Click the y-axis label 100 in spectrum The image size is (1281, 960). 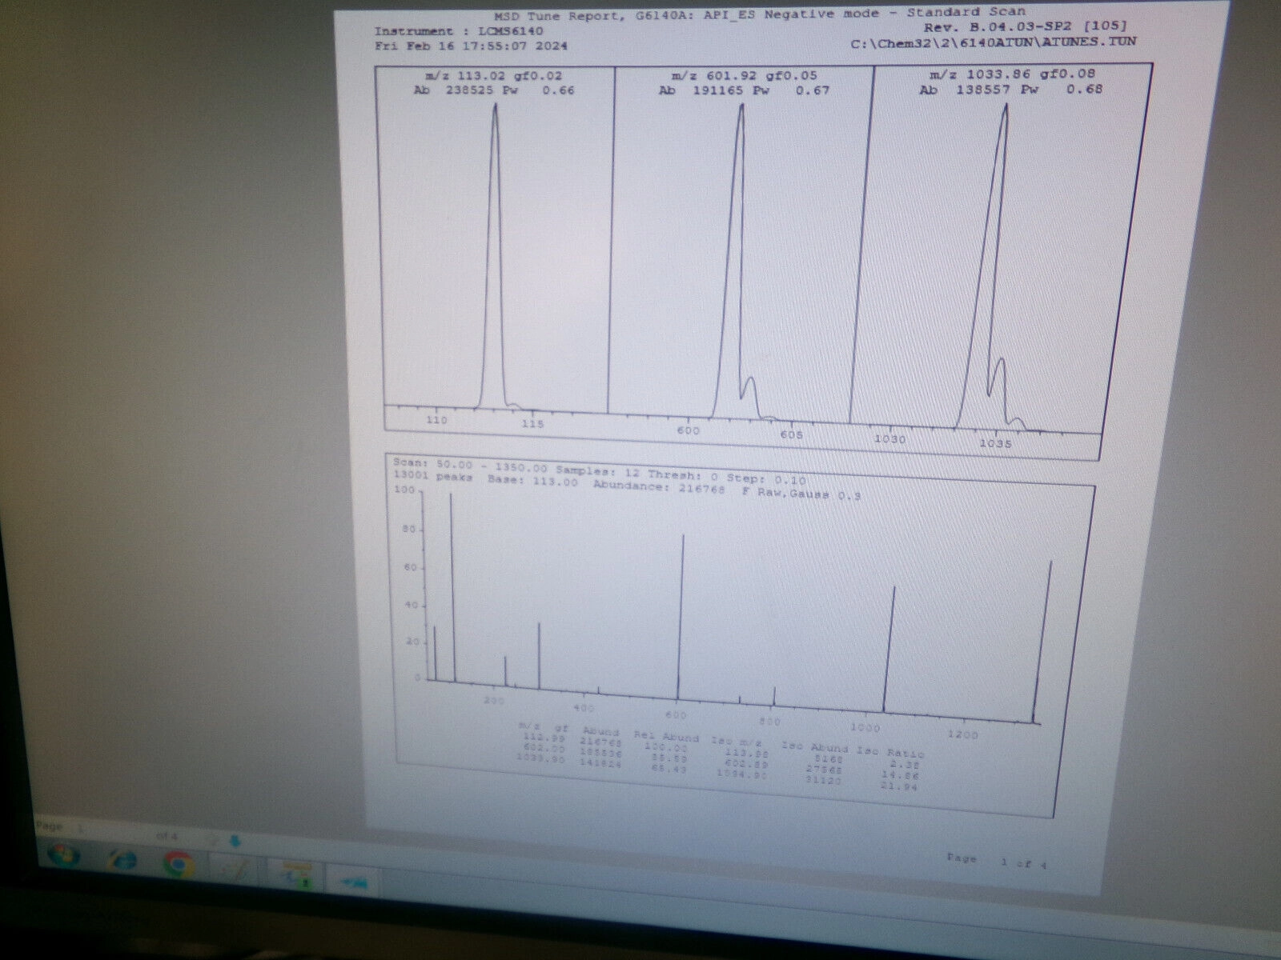404,490
